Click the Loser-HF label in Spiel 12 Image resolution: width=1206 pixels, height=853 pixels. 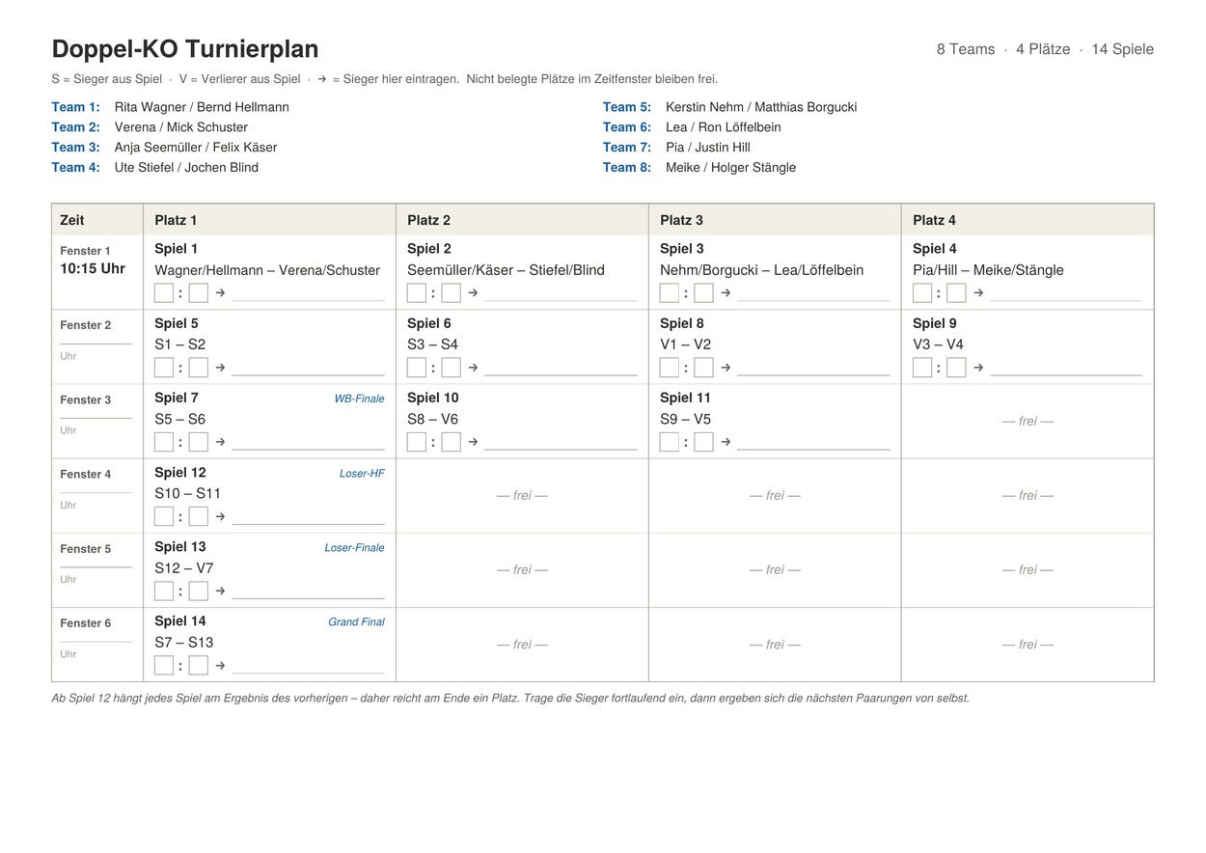[x=362, y=474]
